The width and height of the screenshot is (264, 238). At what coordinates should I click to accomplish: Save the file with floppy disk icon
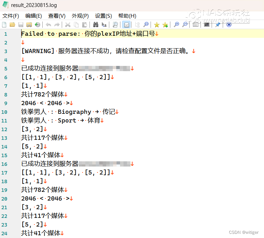click(x=21, y=25)
